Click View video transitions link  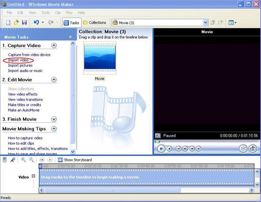tap(25, 100)
